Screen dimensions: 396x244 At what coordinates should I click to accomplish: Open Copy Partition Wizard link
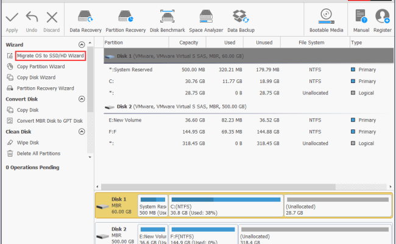coord(41,66)
